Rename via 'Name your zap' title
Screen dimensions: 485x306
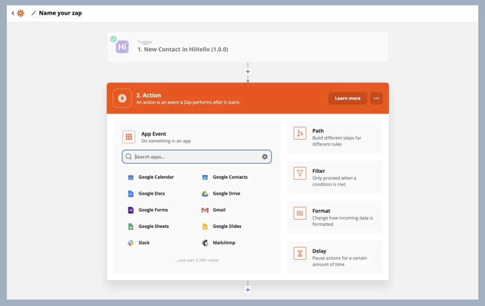pyautogui.click(x=60, y=13)
